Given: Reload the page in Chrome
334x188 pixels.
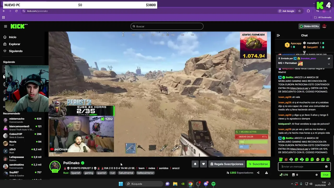Looking at the screenshot, I should (16, 11).
